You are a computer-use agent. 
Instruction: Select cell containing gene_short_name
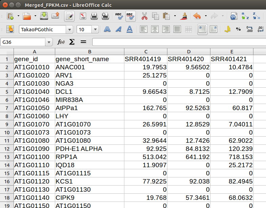(x=89, y=59)
